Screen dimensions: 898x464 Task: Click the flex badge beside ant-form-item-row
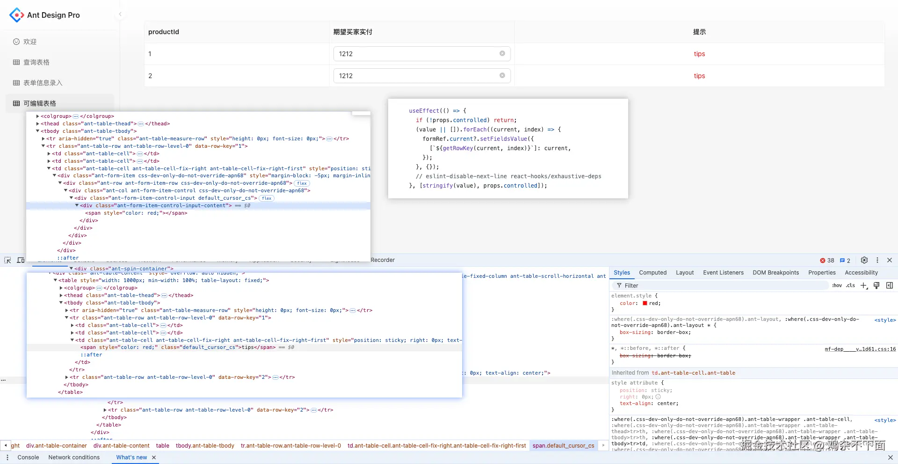(x=302, y=183)
